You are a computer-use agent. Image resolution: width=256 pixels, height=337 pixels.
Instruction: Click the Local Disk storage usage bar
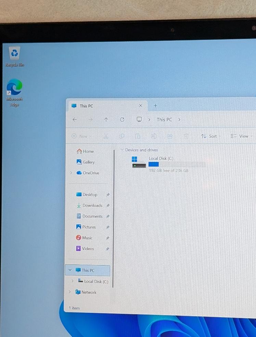177,164
